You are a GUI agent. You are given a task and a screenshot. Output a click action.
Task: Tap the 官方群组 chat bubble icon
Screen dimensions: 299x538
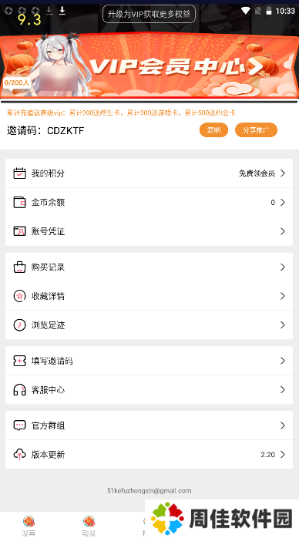click(x=19, y=425)
